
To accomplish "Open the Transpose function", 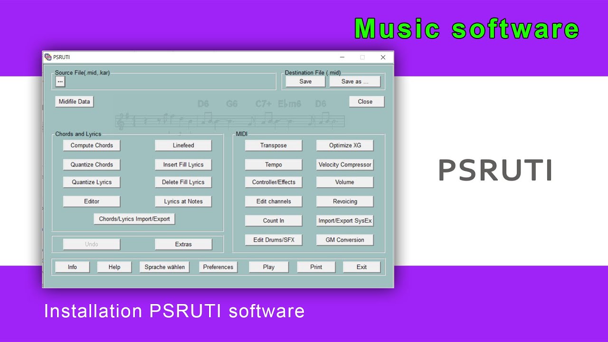I will click(x=274, y=145).
